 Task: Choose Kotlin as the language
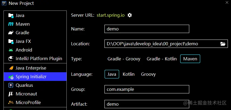tap(129, 74)
